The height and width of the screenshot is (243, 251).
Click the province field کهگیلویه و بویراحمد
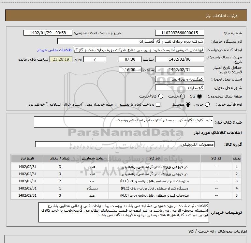pos(179,79)
